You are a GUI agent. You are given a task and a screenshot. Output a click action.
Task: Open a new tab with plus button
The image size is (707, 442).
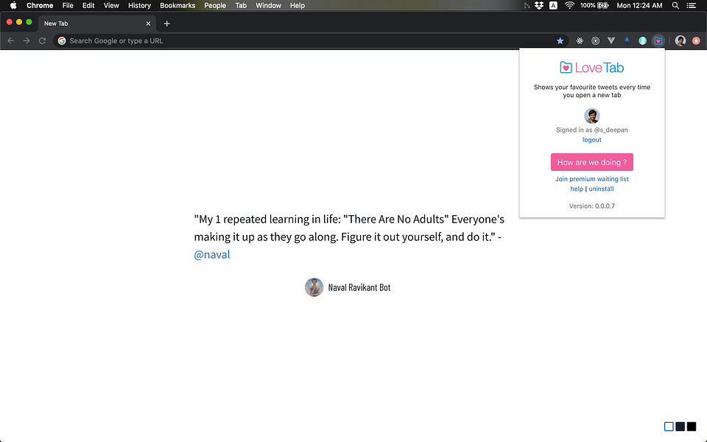tap(167, 24)
